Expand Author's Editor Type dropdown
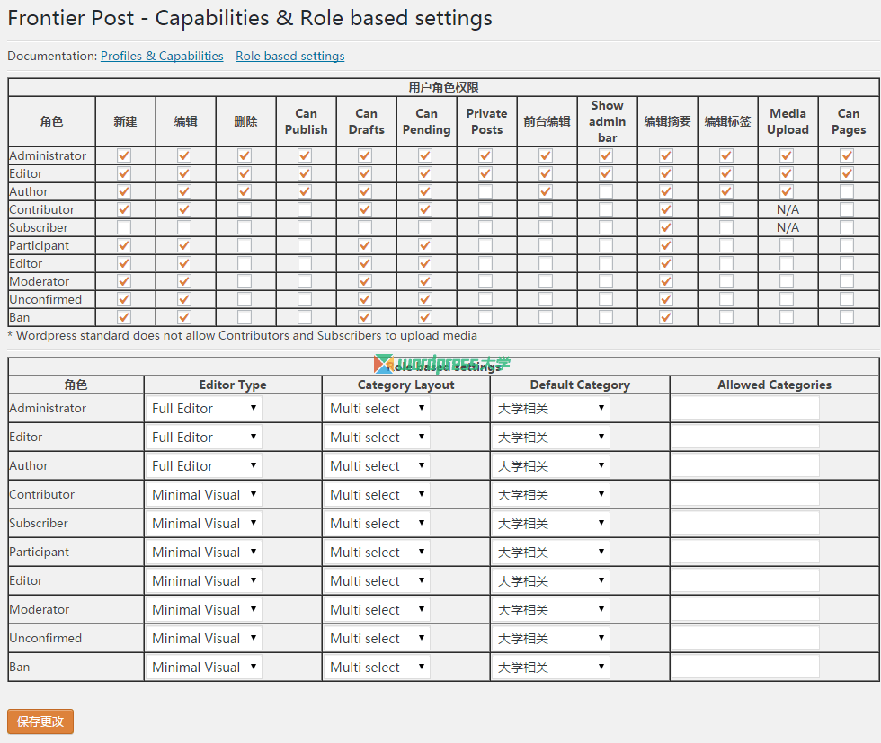This screenshot has width=881, height=743. coord(204,465)
